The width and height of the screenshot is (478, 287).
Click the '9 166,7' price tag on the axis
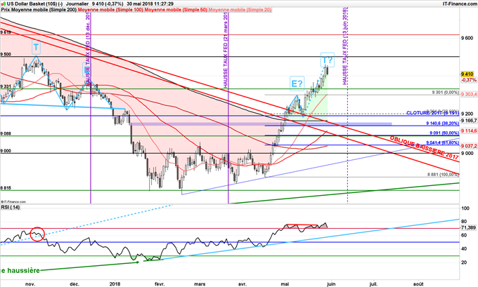pos(469,121)
